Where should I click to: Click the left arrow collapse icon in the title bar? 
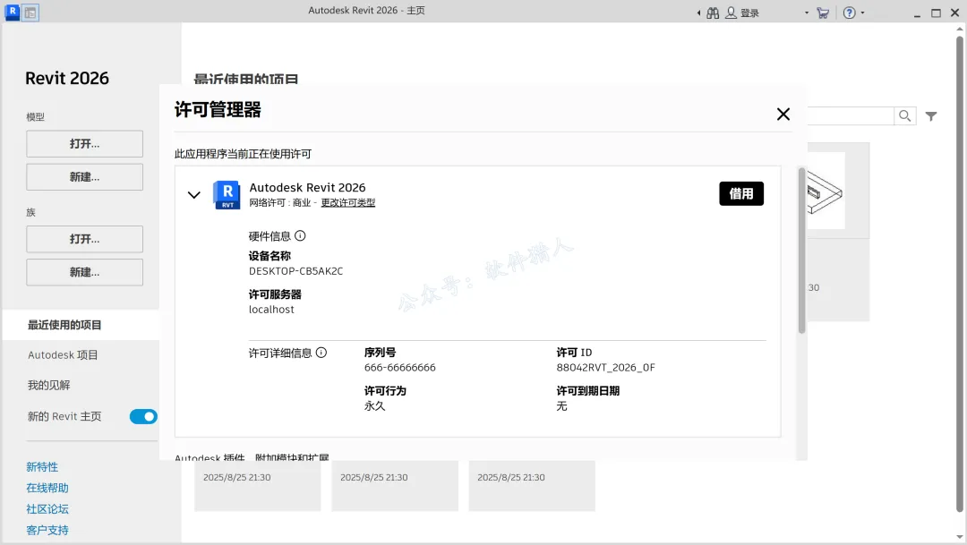[698, 13]
